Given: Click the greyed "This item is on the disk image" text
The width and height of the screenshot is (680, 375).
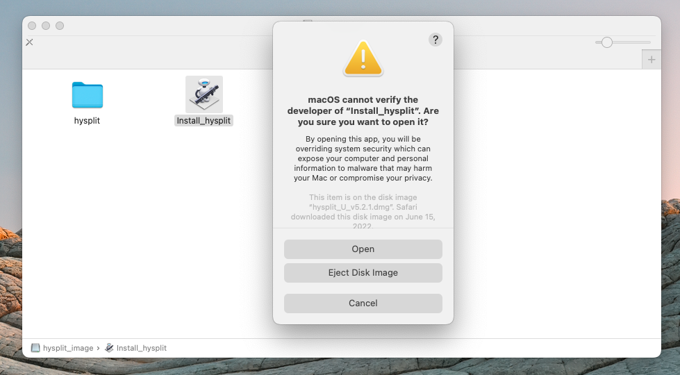Looking at the screenshot, I should [x=363, y=212].
